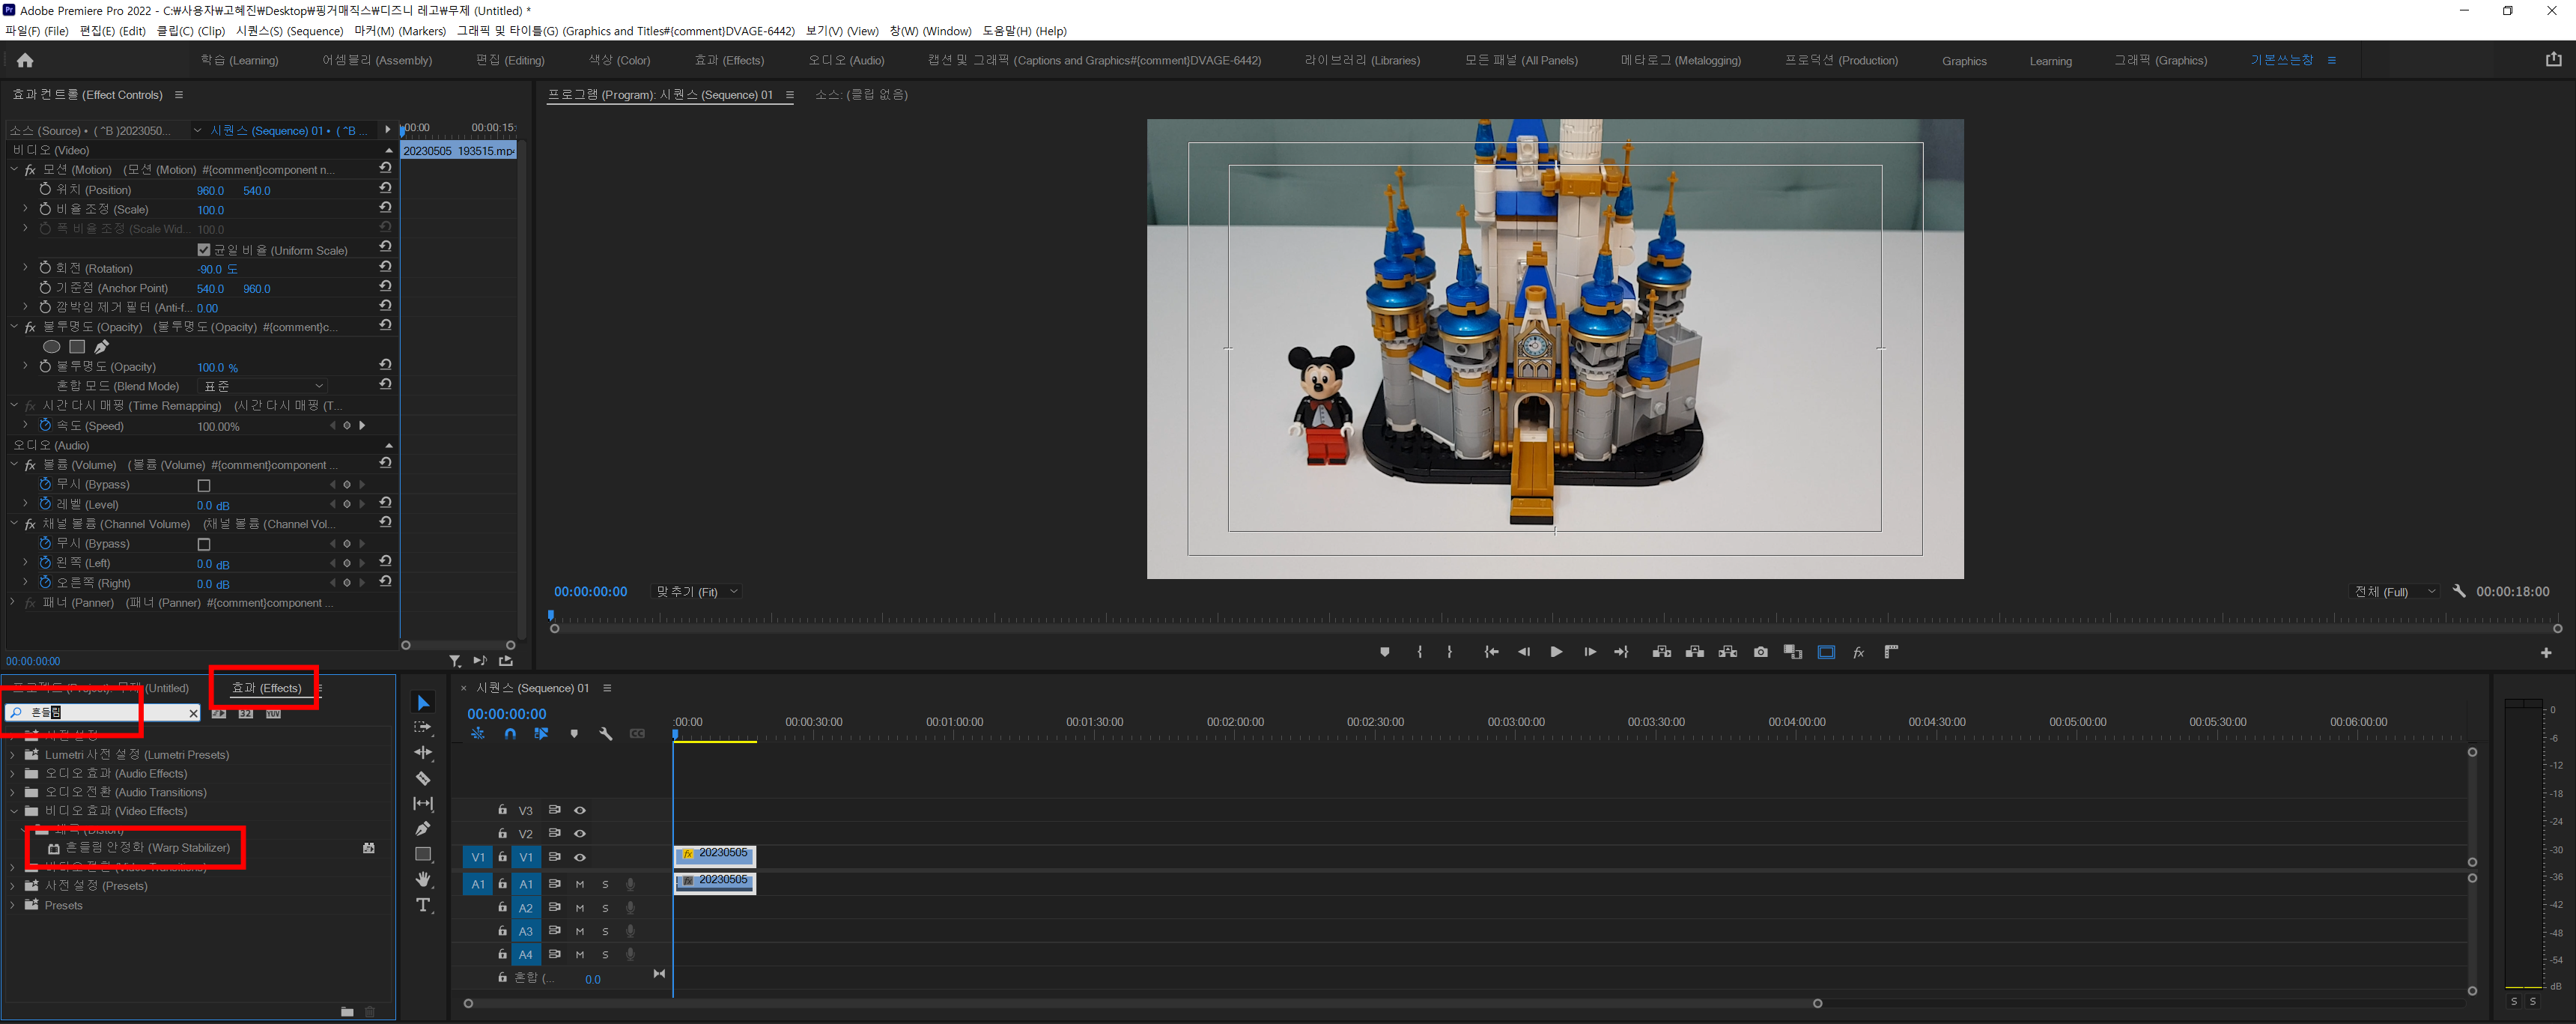Collapse Video Effects folder

[13, 811]
